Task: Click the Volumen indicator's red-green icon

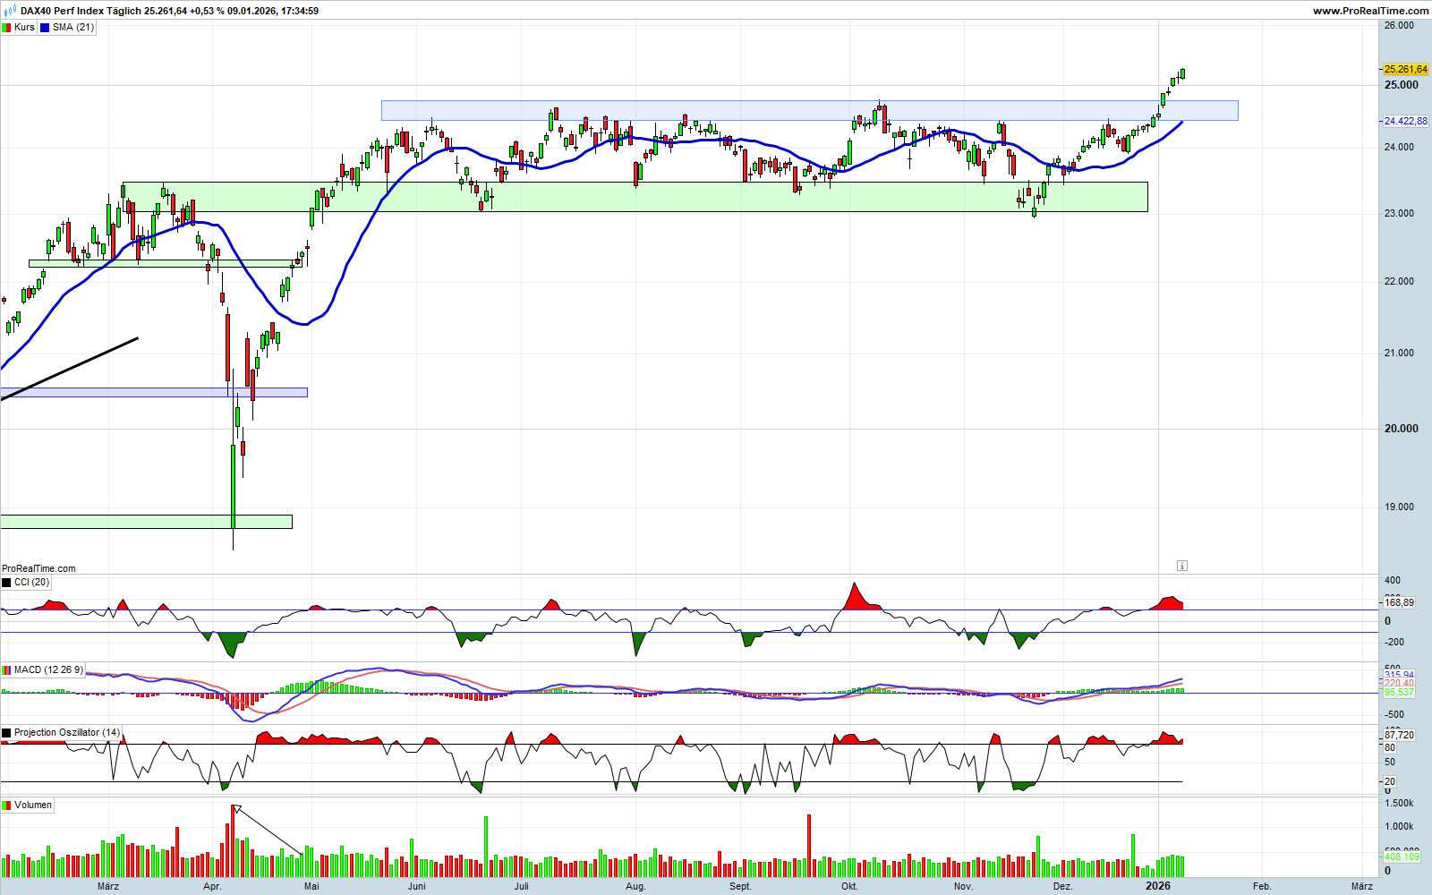Action: (7, 805)
